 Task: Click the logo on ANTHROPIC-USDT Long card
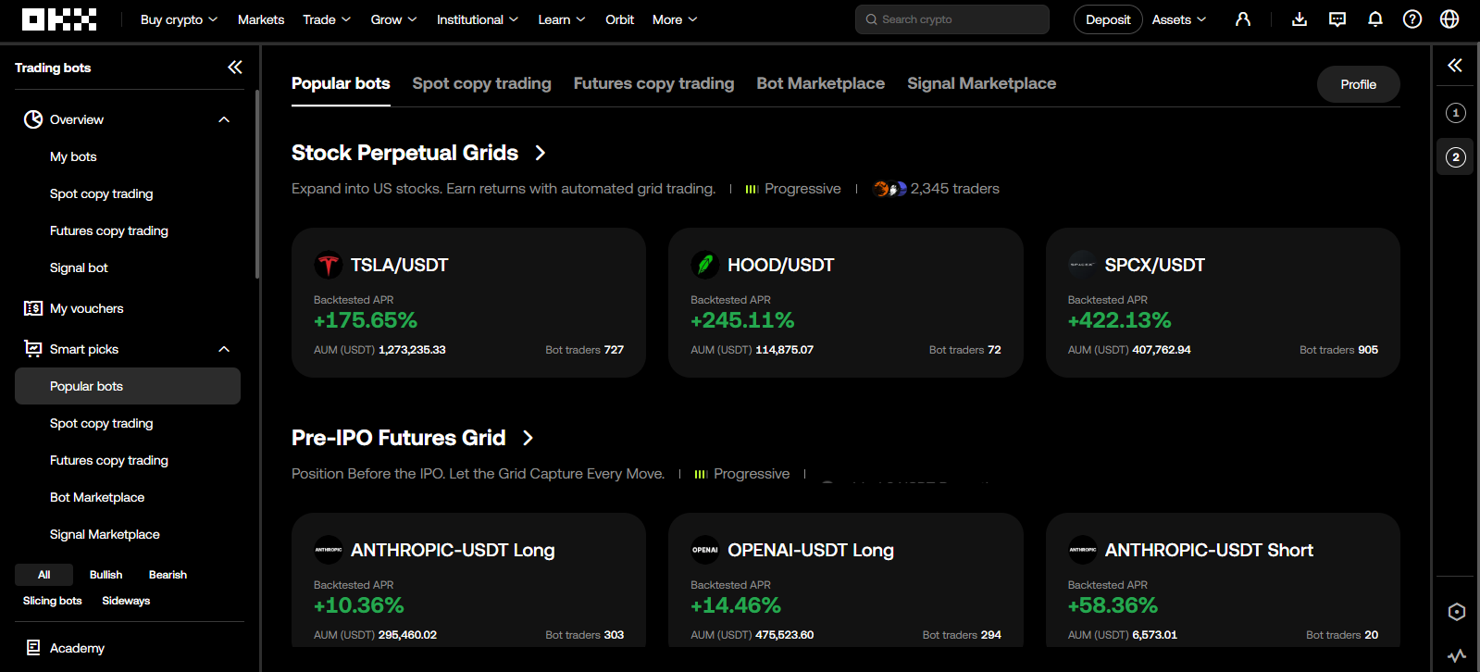point(329,550)
